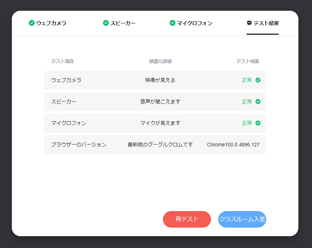Click the green 正常 checkmark in マイクロフォン row
312x248 pixels.
tap(258, 123)
